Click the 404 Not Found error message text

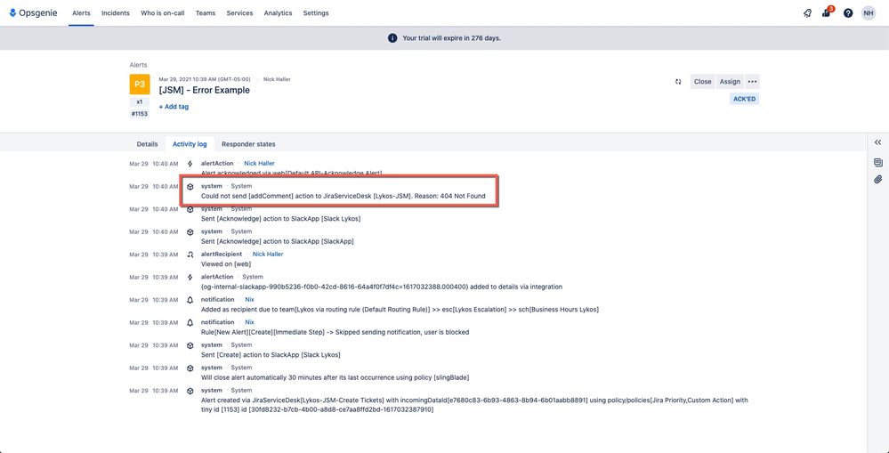click(x=343, y=196)
